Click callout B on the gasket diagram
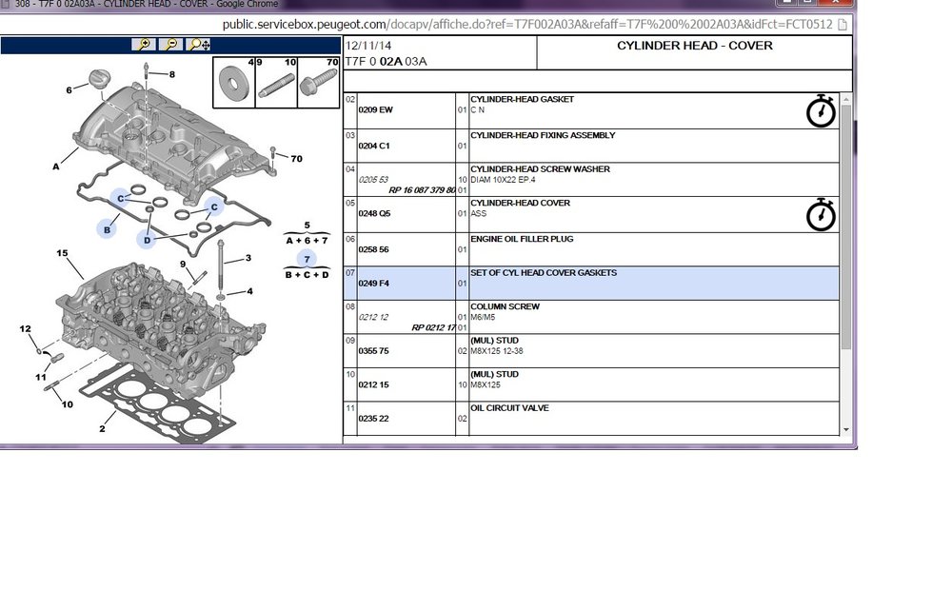The height and width of the screenshot is (610, 952). pyautogui.click(x=107, y=229)
